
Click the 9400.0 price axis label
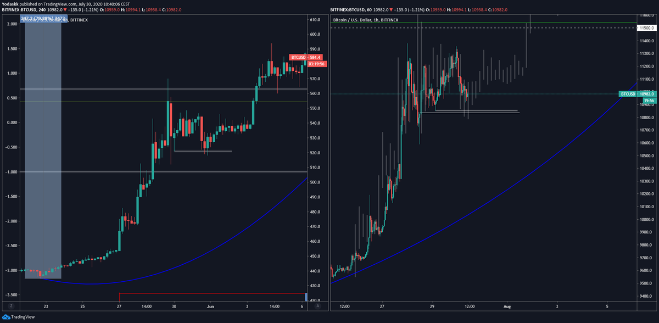646,297
